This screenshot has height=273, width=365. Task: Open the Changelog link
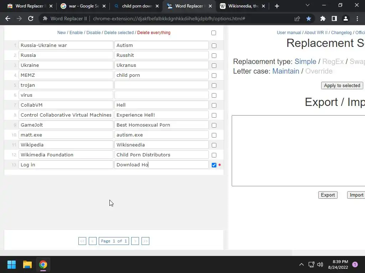click(341, 33)
